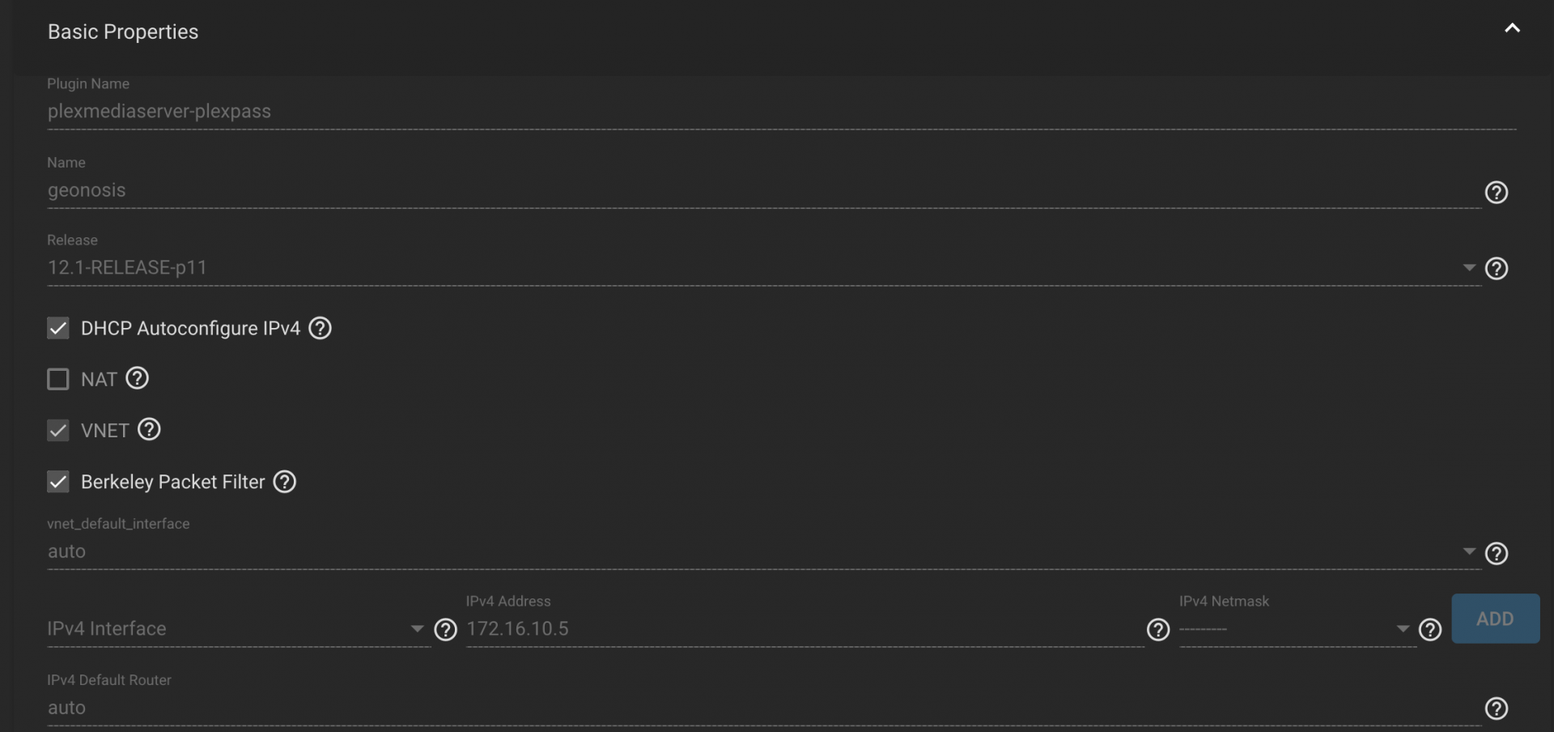Expand the vnet_default_interface dropdown
Screen dimensions: 1554x732
(x=764, y=551)
